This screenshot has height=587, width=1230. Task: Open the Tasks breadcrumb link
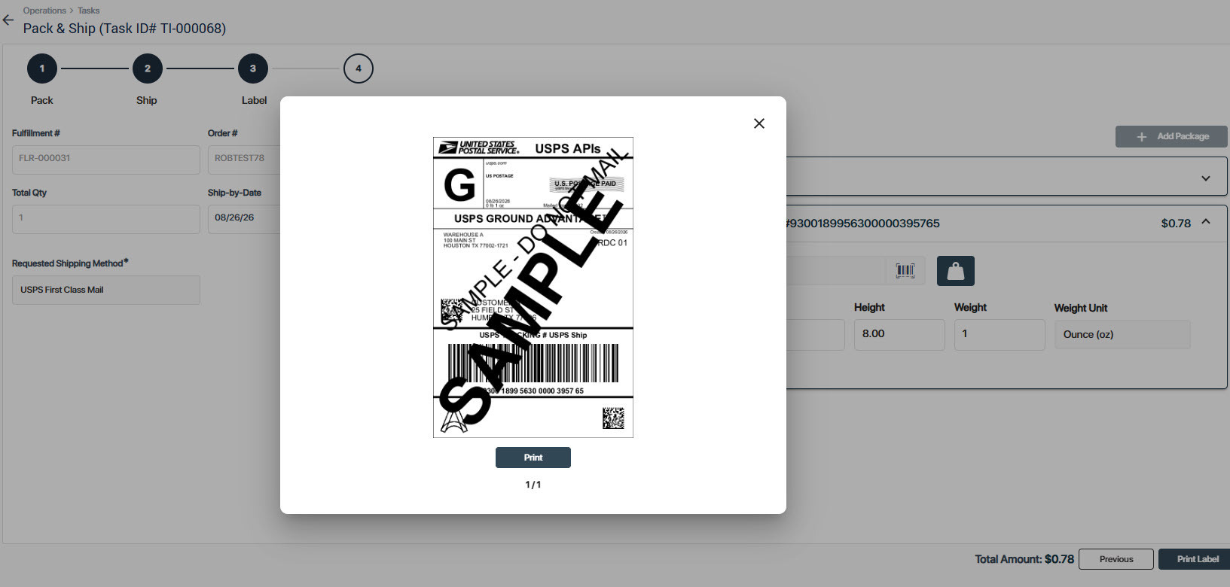pyautogui.click(x=89, y=11)
